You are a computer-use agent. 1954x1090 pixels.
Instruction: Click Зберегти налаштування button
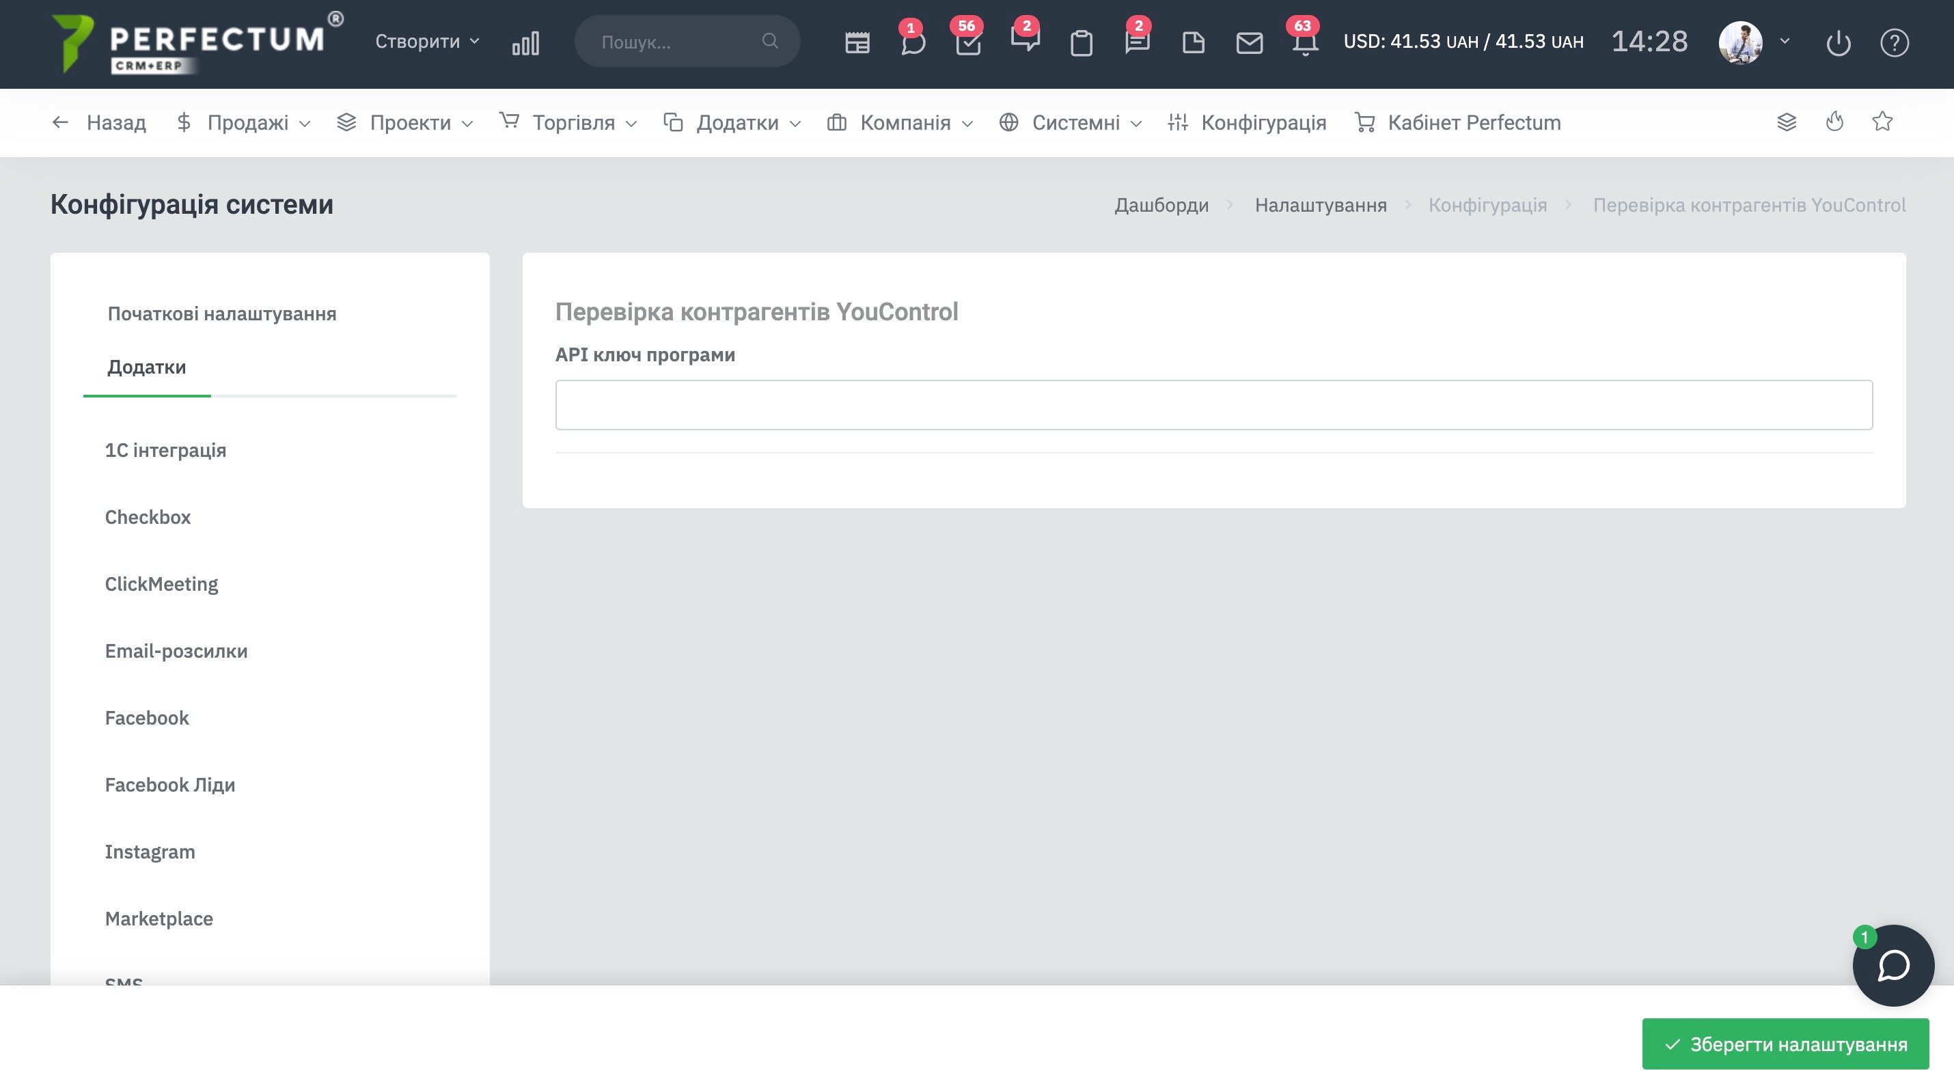point(1785,1044)
